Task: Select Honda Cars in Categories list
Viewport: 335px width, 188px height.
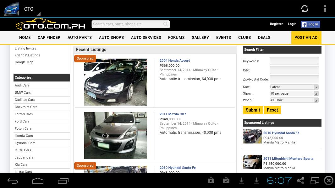Action: pyautogui.click(x=24, y=136)
